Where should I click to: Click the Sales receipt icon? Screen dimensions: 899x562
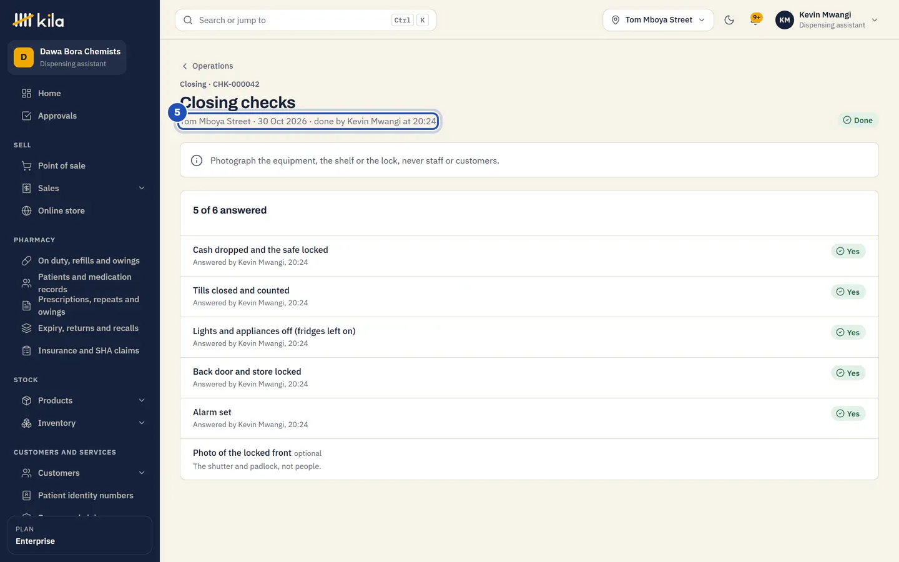(x=26, y=188)
